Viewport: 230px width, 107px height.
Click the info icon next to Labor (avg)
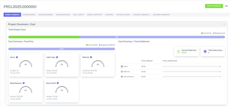tap(57, 57)
